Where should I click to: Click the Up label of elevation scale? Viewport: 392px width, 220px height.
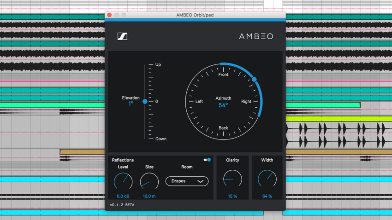(x=158, y=64)
